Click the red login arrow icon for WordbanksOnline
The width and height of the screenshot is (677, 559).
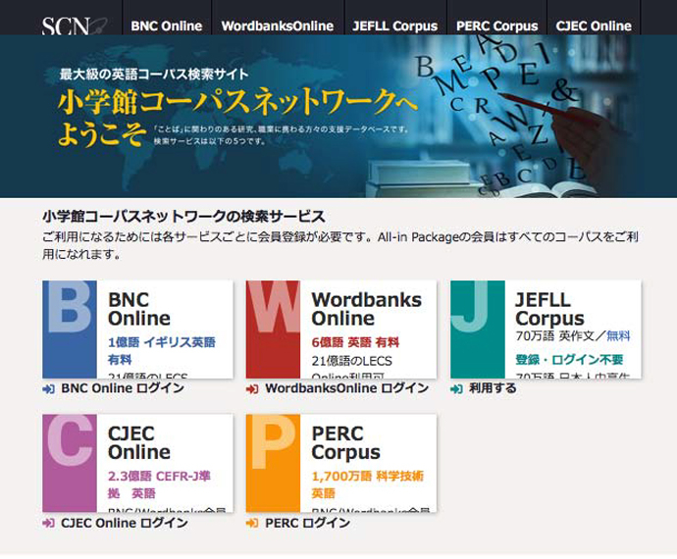pos(252,389)
